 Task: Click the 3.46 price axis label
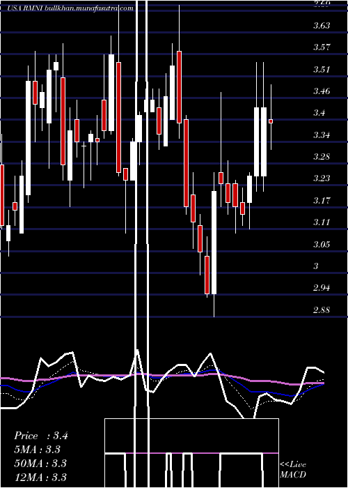(322, 91)
